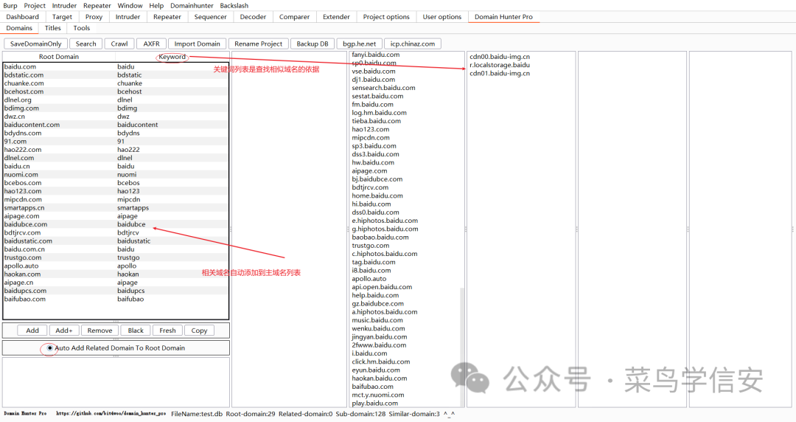Image resolution: width=796 pixels, height=422 pixels.
Task: Click the subdomain list vertical scrollbar
Action: pyautogui.click(x=462, y=347)
